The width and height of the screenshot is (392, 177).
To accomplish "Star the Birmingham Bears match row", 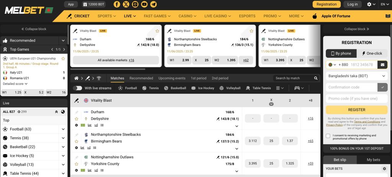I will click(77, 141).
